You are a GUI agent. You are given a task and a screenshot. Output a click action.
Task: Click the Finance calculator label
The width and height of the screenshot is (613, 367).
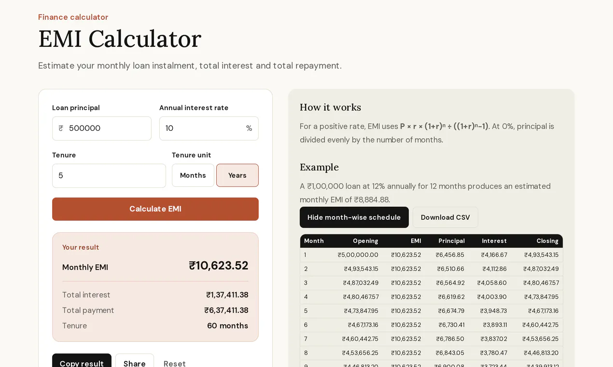pos(73,17)
